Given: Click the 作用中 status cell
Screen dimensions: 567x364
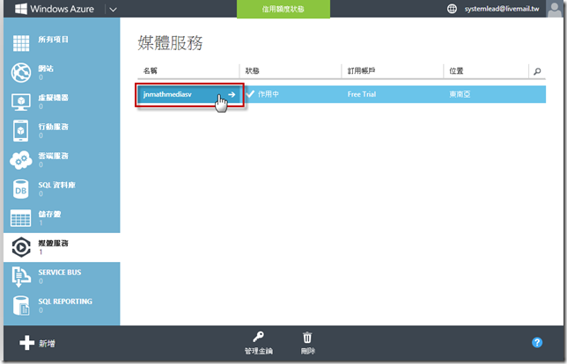Looking at the screenshot, I should click(269, 94).
